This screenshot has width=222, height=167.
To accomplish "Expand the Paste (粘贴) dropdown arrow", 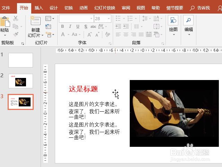I will pyautogui.click(x=5, y=35).
